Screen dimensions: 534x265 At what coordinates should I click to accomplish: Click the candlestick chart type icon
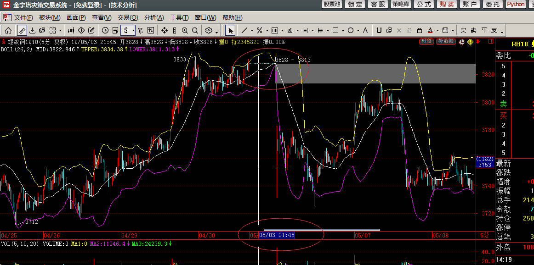click(x=71, y=31)
